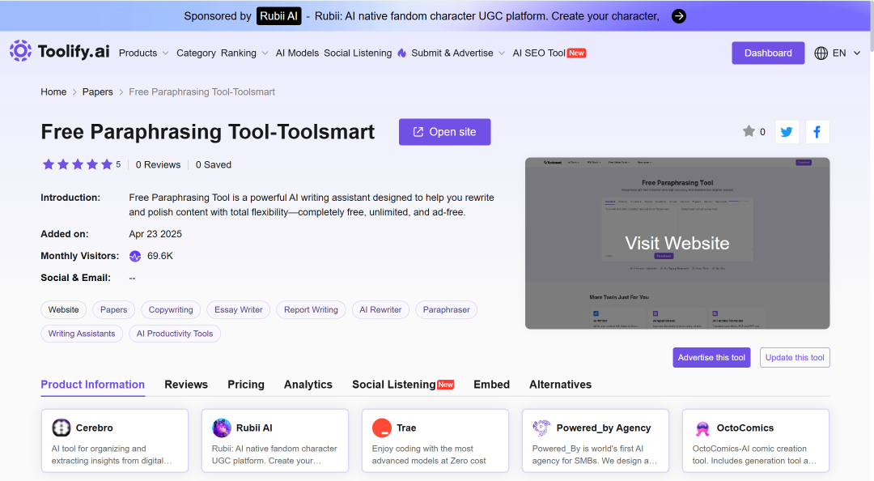The image size is (874, 481).
Task: Click the Powered_by Agency card title
Action: [x=604, y=428]
